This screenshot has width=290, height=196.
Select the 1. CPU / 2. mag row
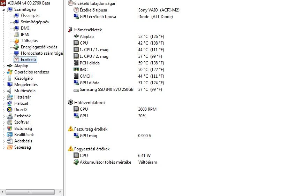click(x=117, y=56)
